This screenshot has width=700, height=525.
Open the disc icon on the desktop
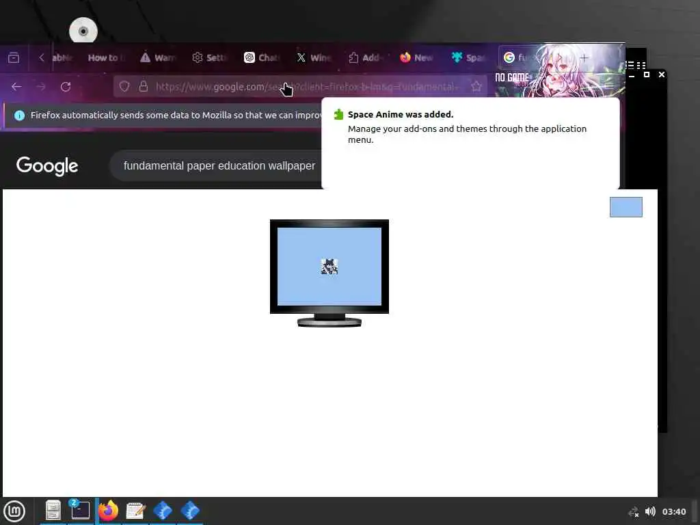tap(83, 30)
